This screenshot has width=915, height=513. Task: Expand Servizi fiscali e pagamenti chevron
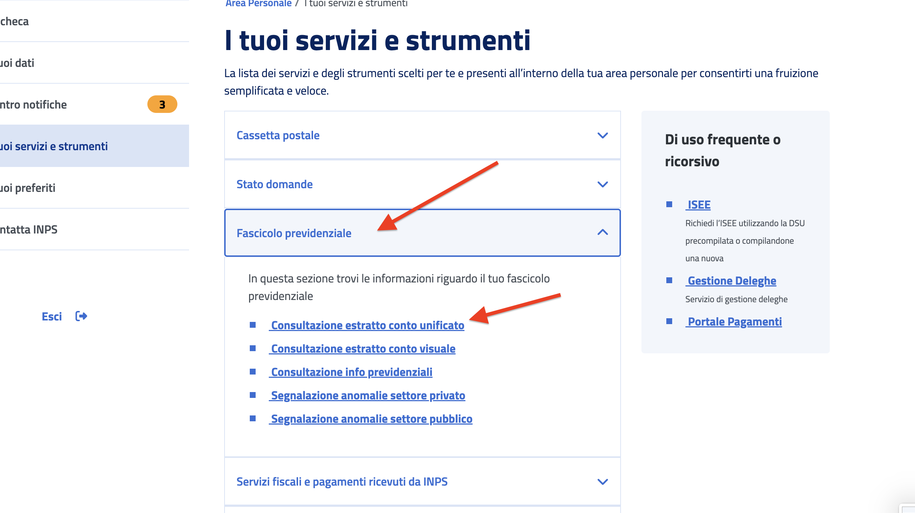[x=602, y=482]
